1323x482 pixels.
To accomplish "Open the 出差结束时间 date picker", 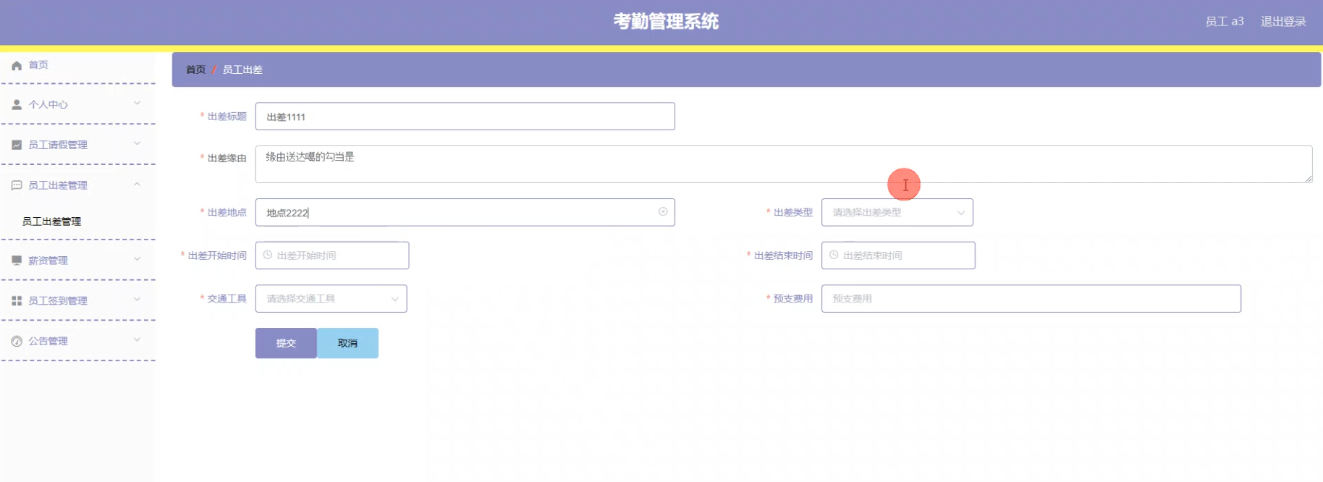I will (898, 255).
